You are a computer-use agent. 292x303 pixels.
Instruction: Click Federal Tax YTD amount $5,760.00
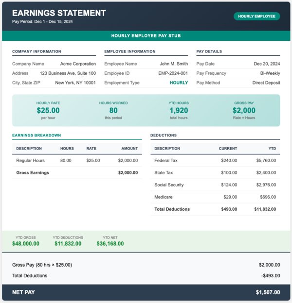pos(266,161)
